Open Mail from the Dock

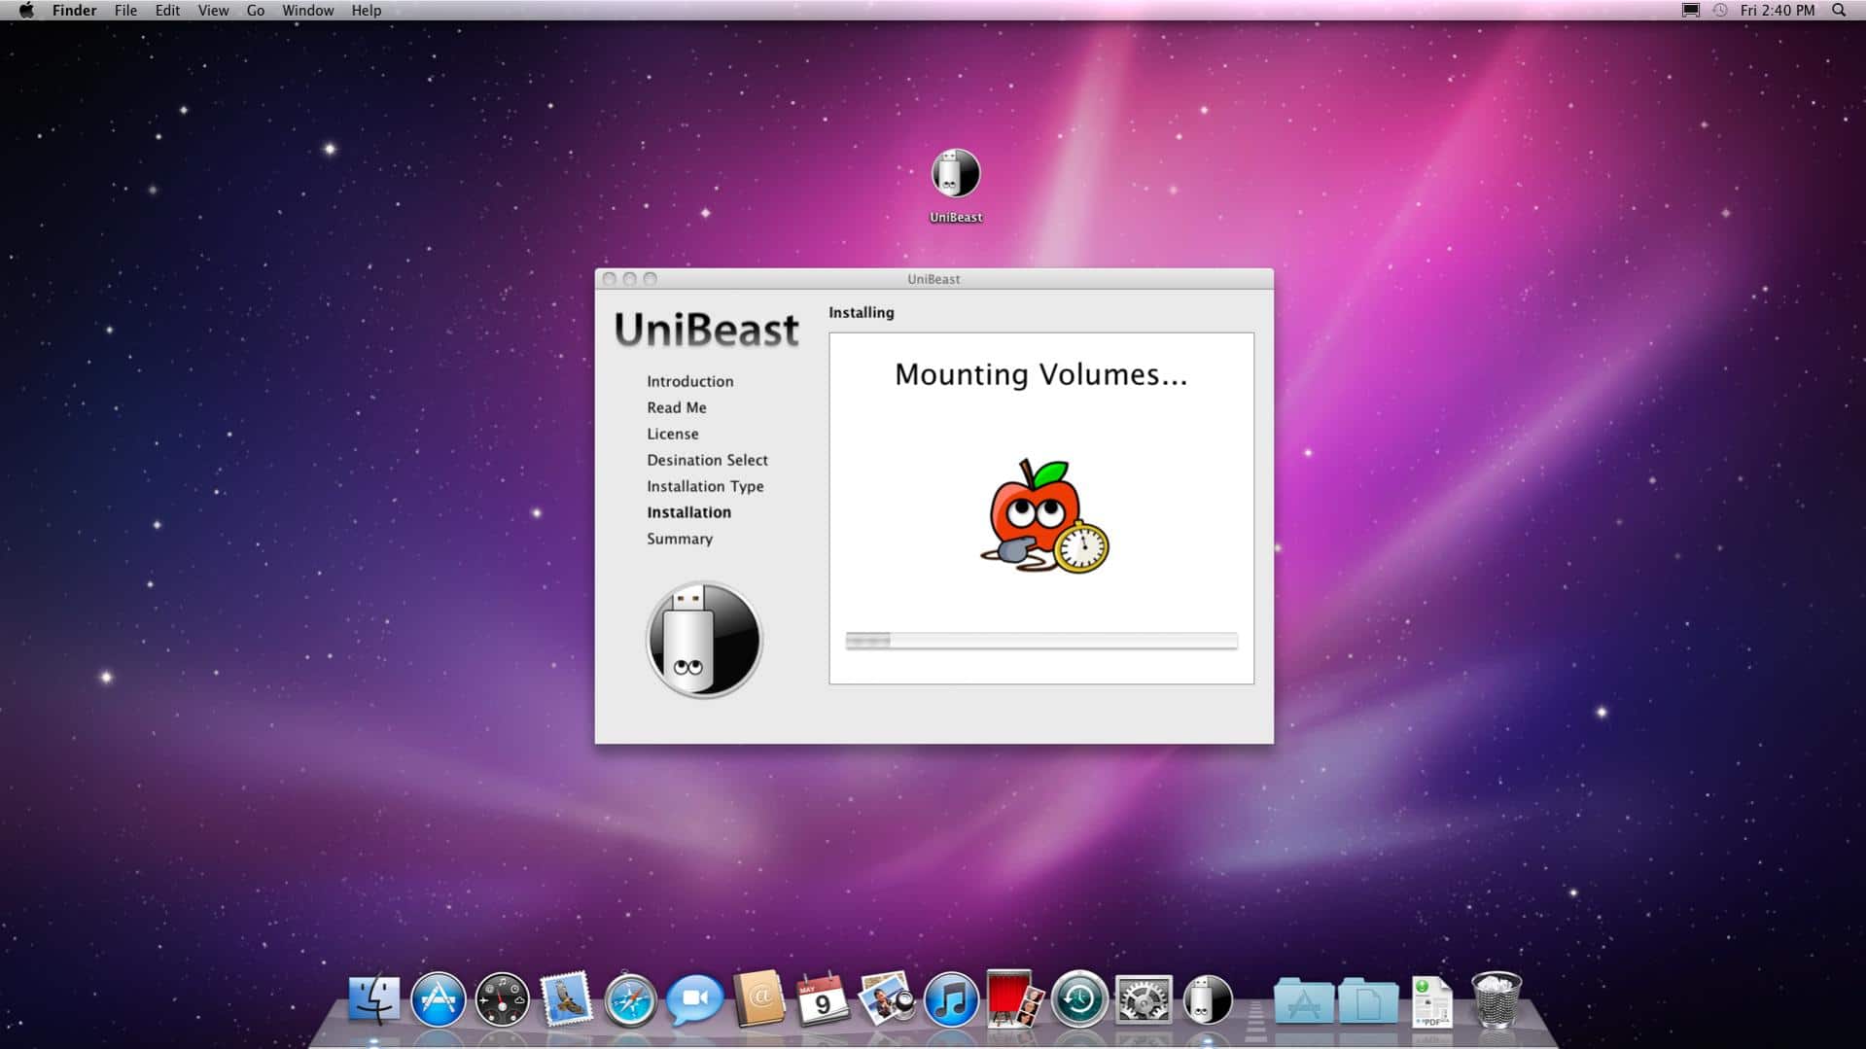coord(566,999)
